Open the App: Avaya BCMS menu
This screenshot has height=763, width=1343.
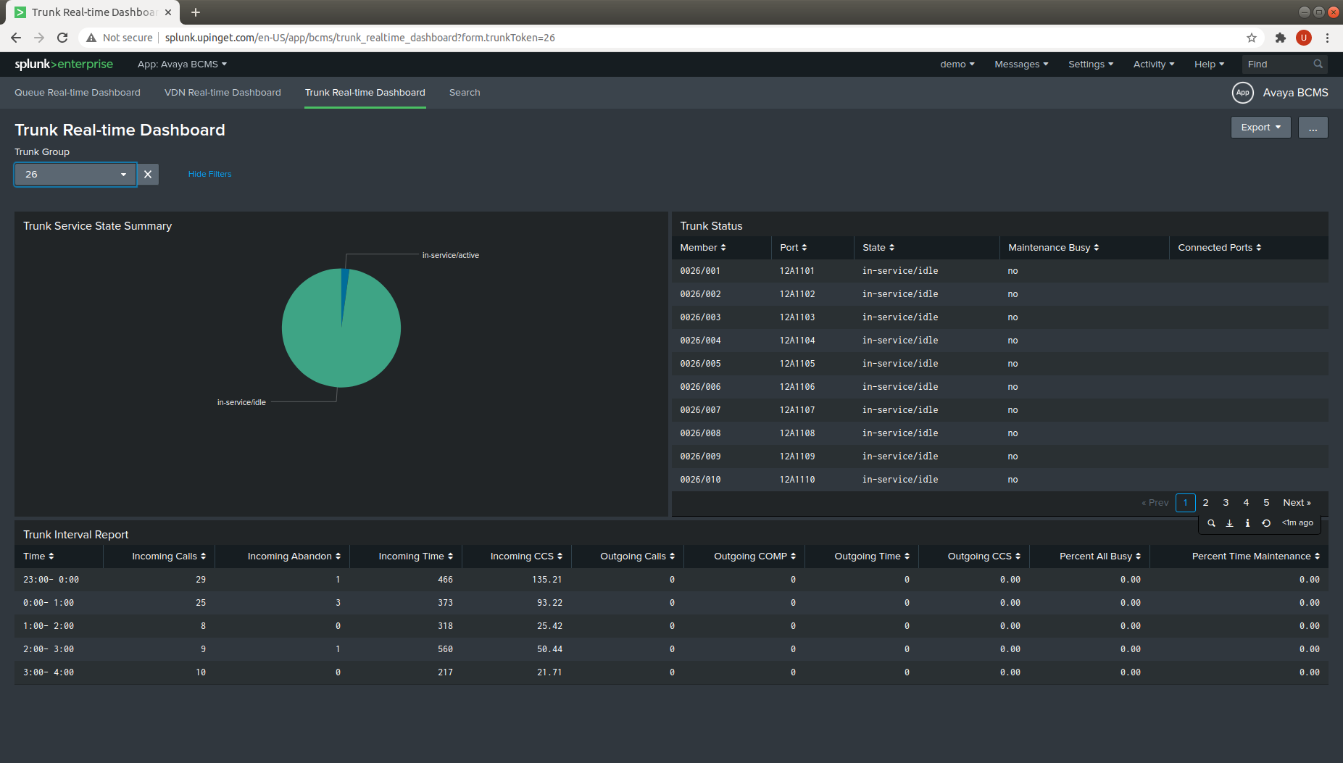182,64
